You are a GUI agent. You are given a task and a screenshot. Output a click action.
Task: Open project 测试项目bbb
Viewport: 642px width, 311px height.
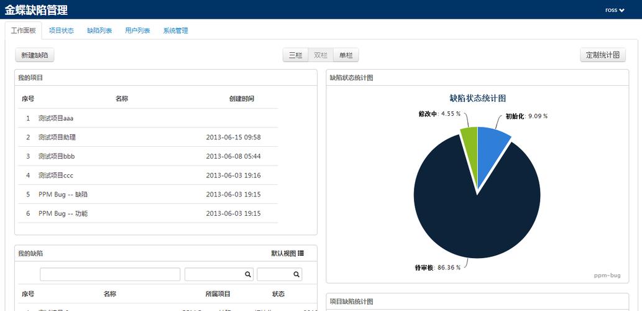[57, 157]
